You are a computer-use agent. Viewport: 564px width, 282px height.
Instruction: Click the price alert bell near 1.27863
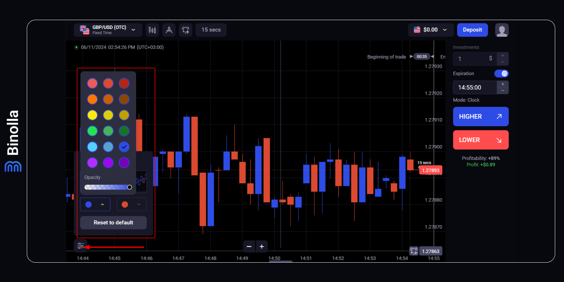[414, 251]
